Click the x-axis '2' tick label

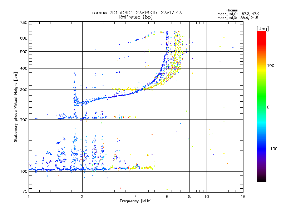point(82,197)
